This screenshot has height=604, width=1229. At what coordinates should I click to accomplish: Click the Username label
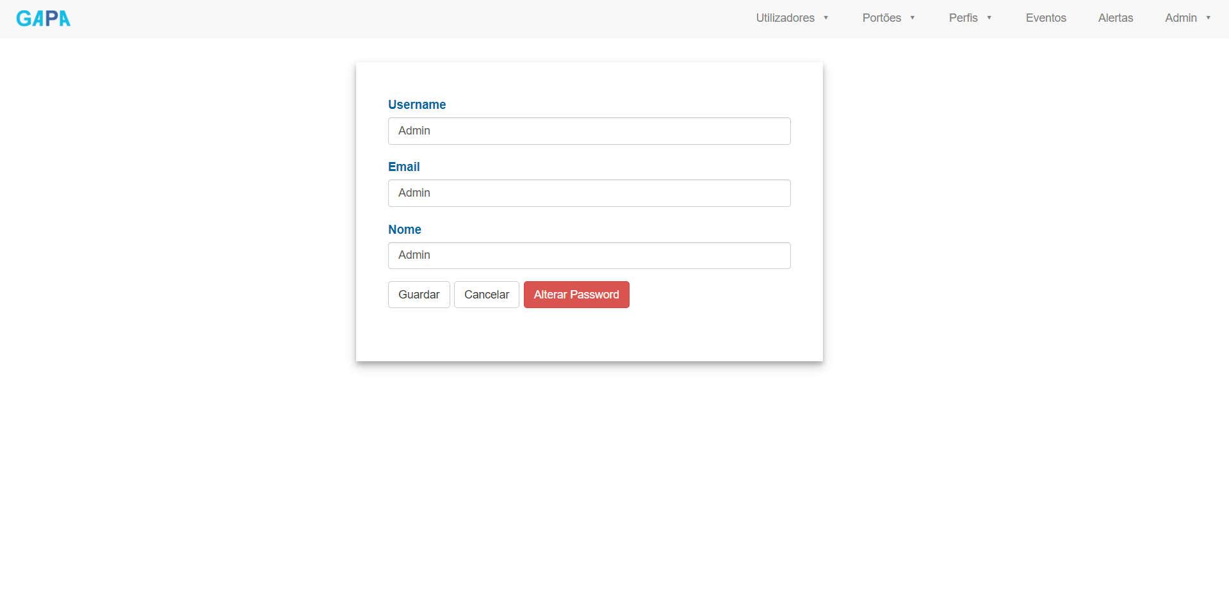coord(417,104)
